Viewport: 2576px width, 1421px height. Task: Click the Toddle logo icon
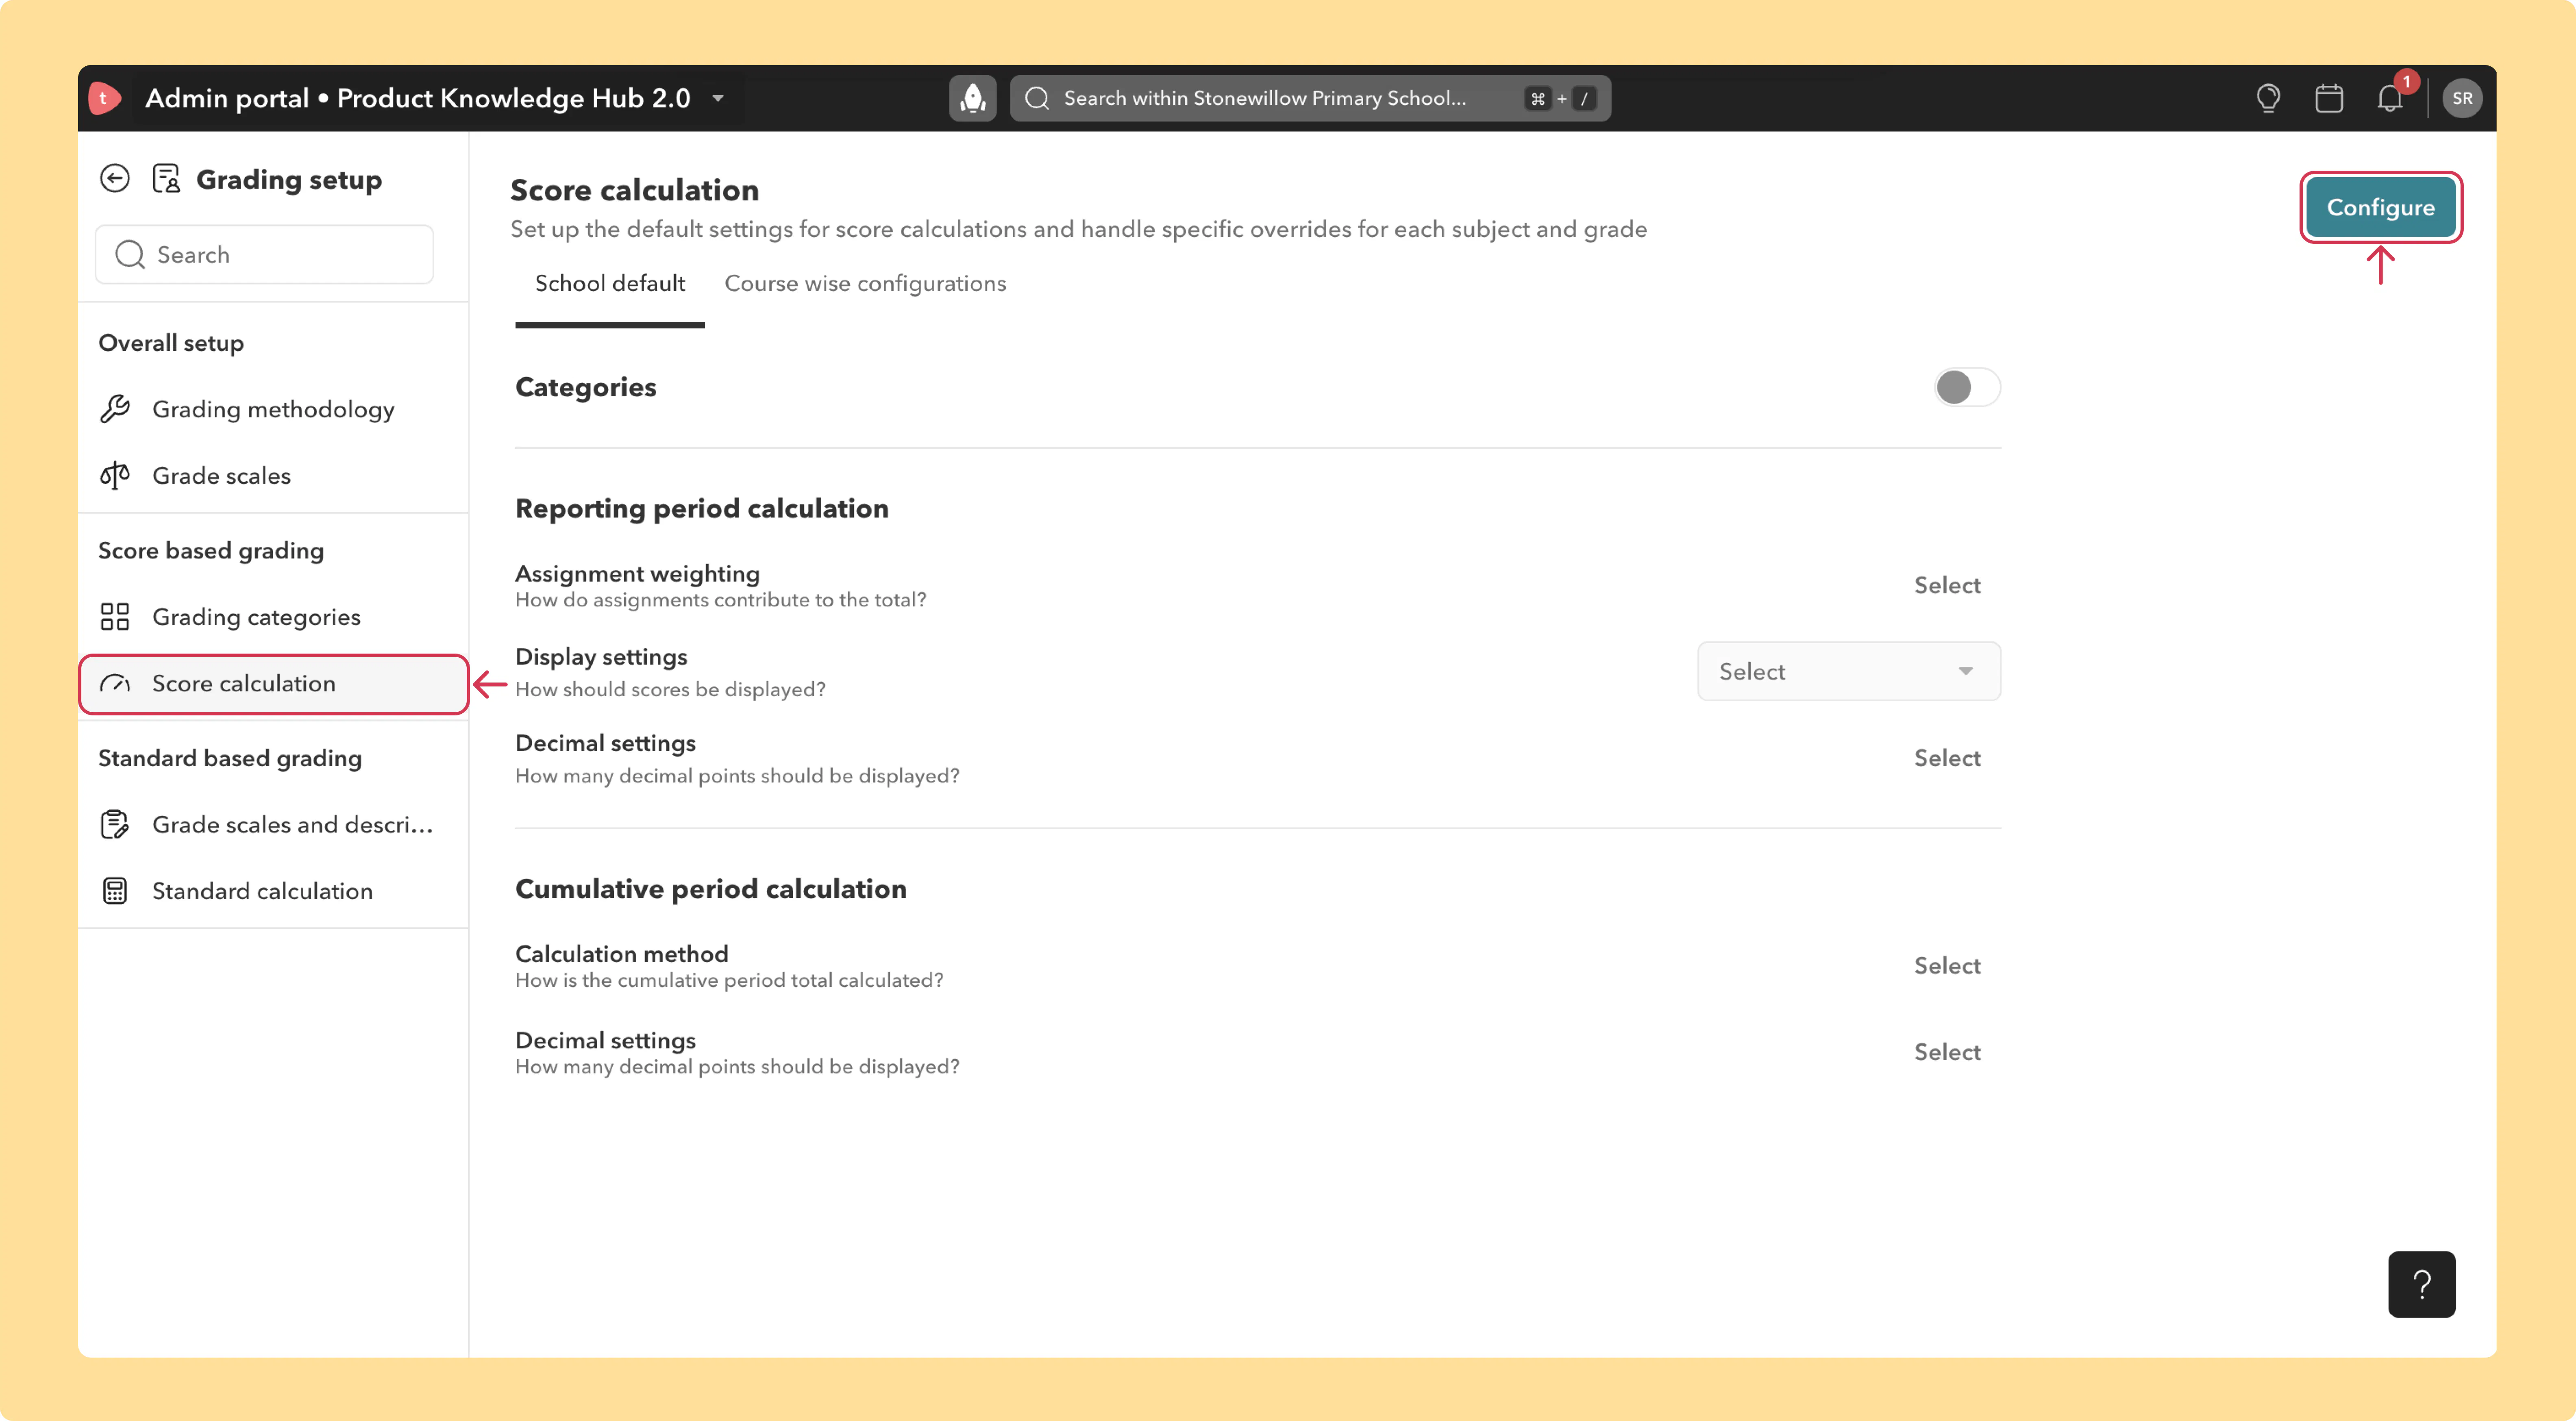105,98
